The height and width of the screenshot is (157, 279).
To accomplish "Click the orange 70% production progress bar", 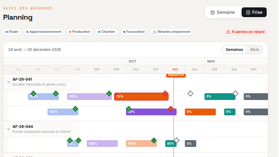I will pos(141,97).
